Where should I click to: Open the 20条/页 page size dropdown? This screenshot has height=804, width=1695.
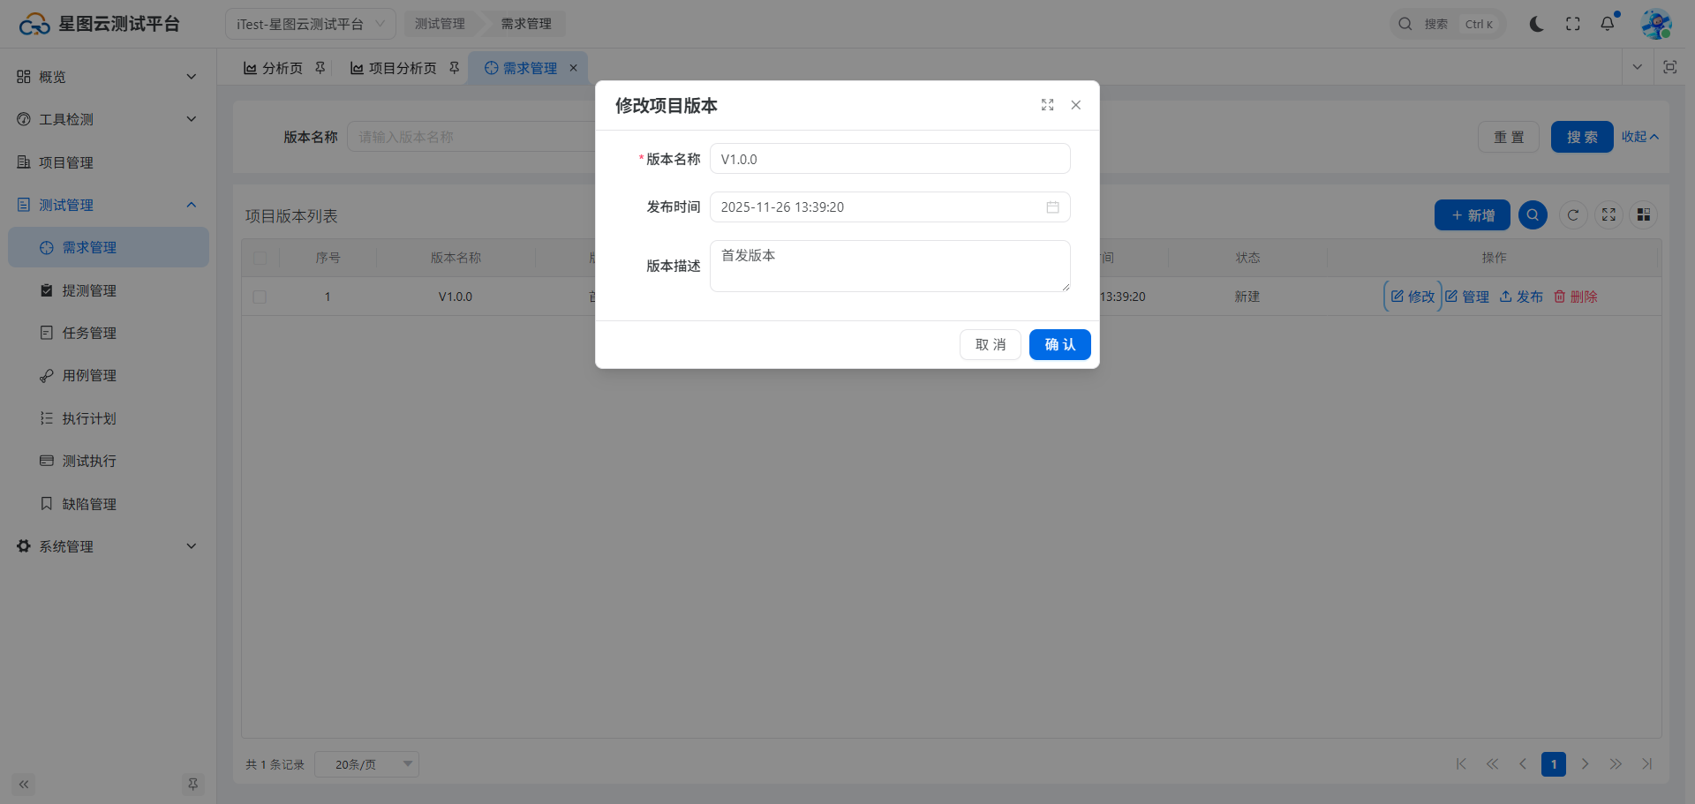coord(366,764)
